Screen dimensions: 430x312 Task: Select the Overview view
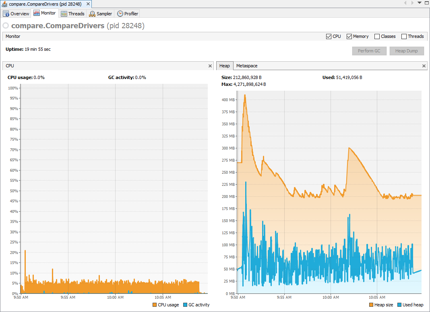point(16,13)
